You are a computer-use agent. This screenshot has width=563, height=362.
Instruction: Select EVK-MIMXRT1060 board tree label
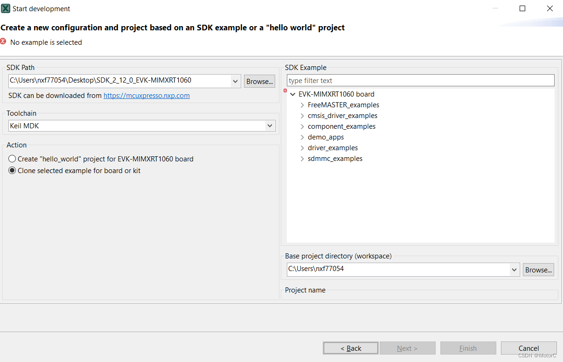coord(336,94)
